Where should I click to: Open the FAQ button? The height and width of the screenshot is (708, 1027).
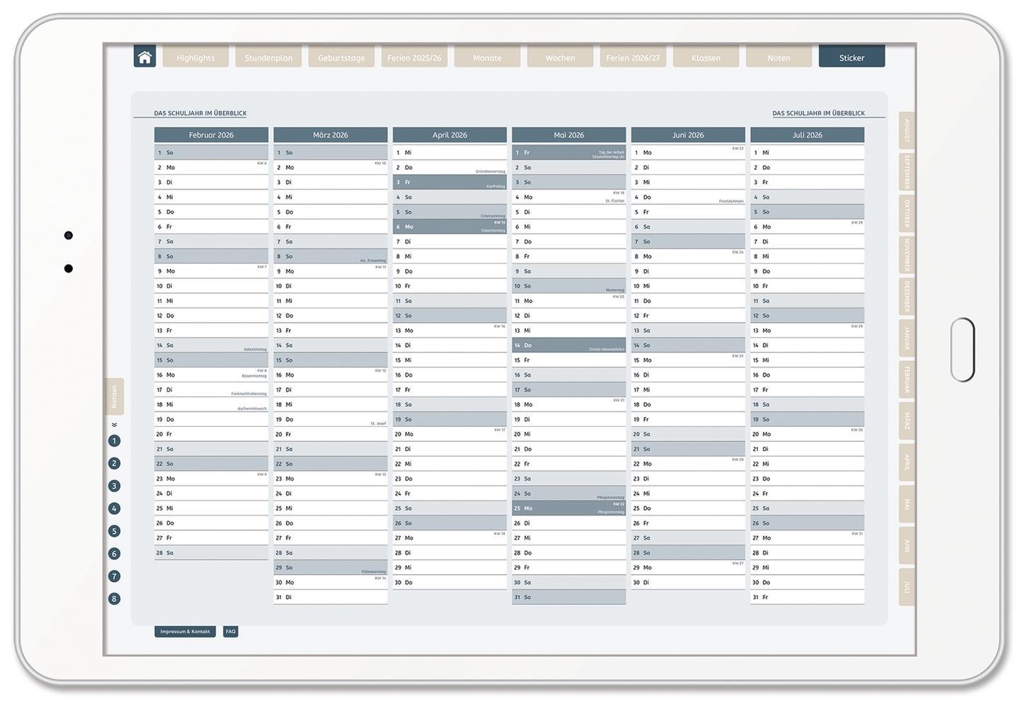pyautogui.click(x=231, y=632)
